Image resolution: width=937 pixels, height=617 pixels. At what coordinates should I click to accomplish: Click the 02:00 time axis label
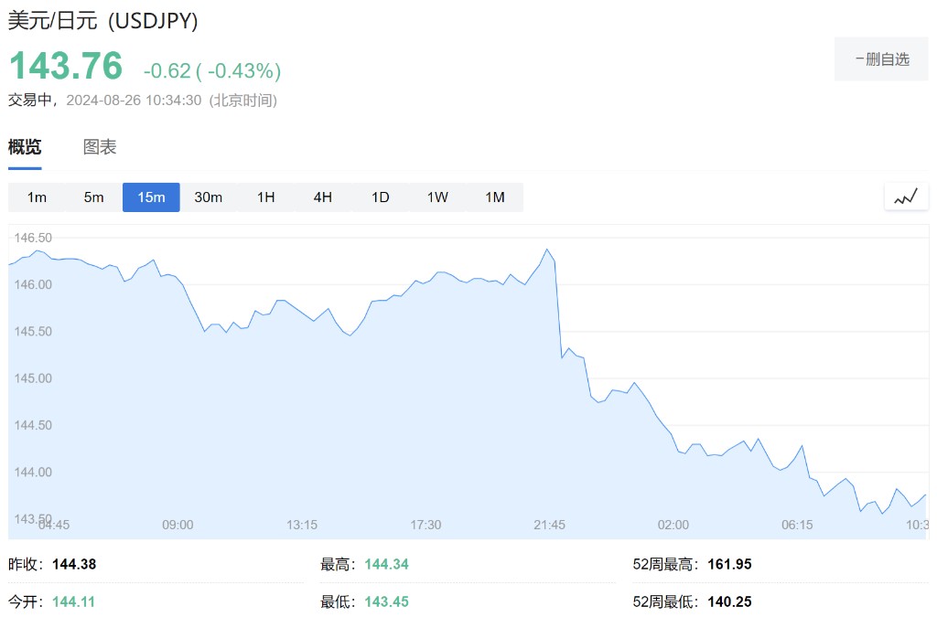(x=673, y=525)
